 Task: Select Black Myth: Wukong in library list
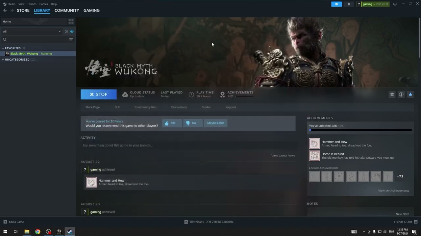point(38,54)
